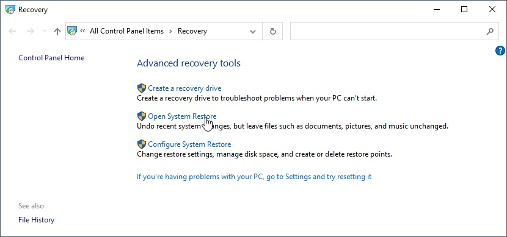
Task: Click the See also label
Action: point(31,206)
